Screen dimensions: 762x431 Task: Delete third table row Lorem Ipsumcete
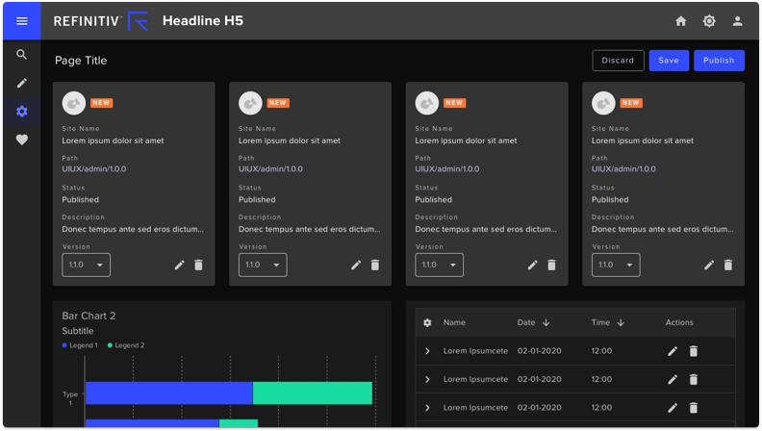click(694, 408)
